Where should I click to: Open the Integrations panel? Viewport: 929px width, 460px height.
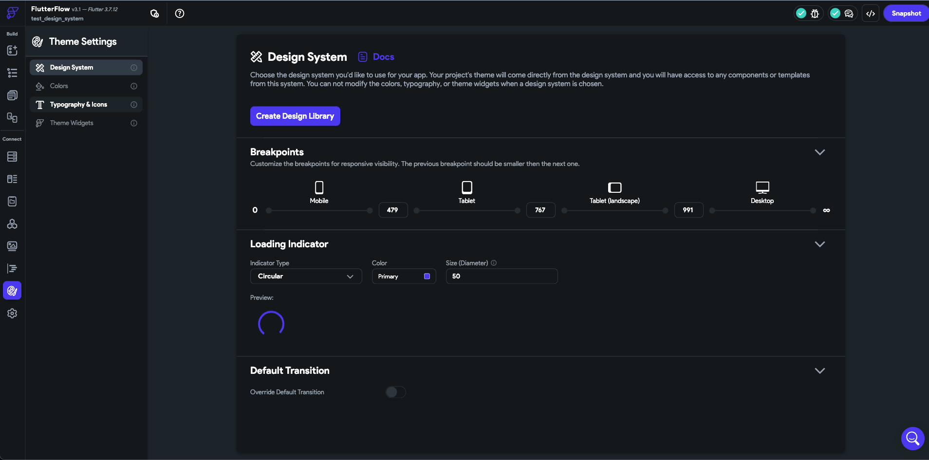click(x=12, y=224)
